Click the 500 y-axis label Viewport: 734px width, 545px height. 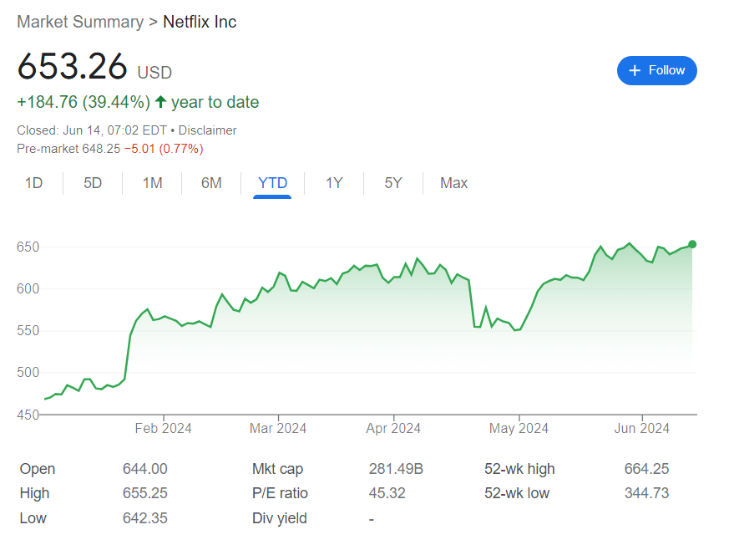pyautogui.click(x=28, y=373)
